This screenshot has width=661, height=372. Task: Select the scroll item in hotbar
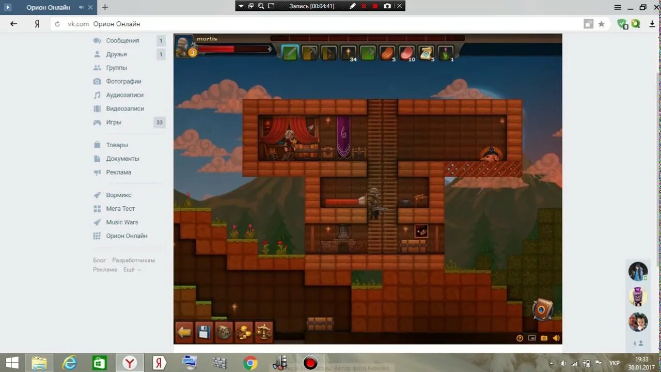[x=427, y=53]
